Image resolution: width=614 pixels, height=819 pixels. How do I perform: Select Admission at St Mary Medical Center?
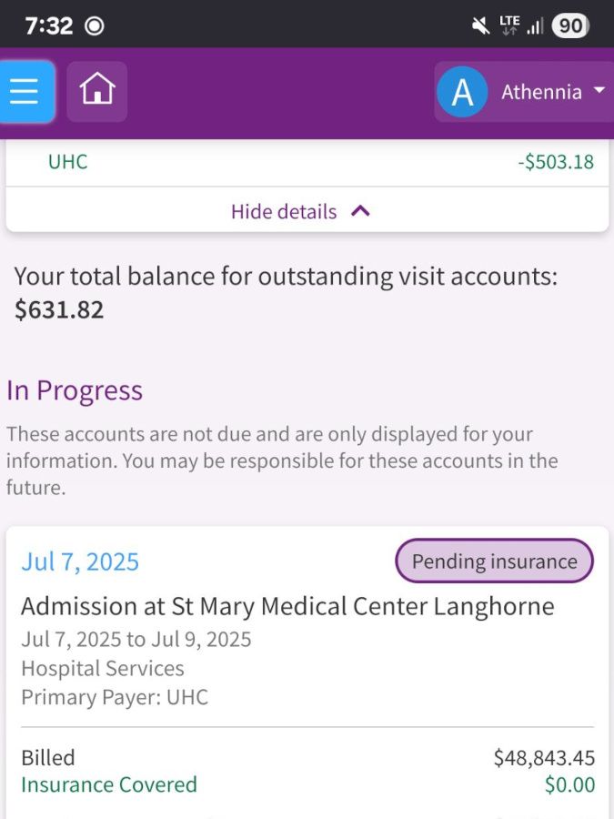pyautogui.click(x=287, y=606)
